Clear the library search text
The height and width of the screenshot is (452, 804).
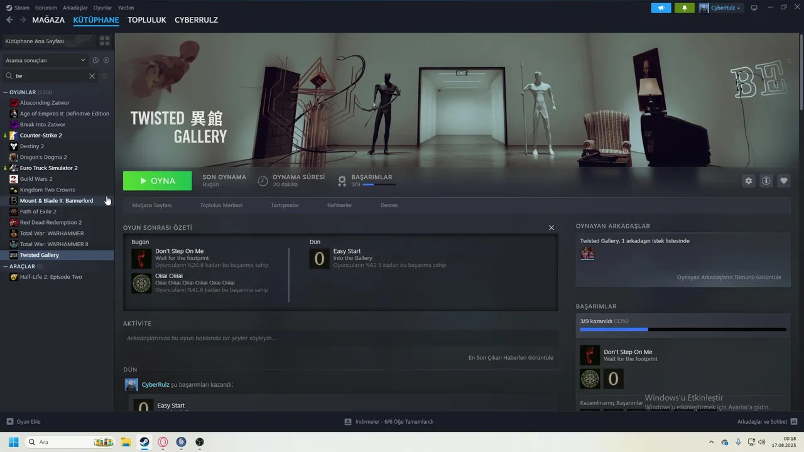coord(92,76)
